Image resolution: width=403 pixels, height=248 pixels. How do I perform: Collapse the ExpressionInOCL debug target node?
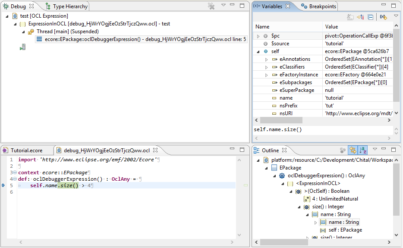[15, 24]
